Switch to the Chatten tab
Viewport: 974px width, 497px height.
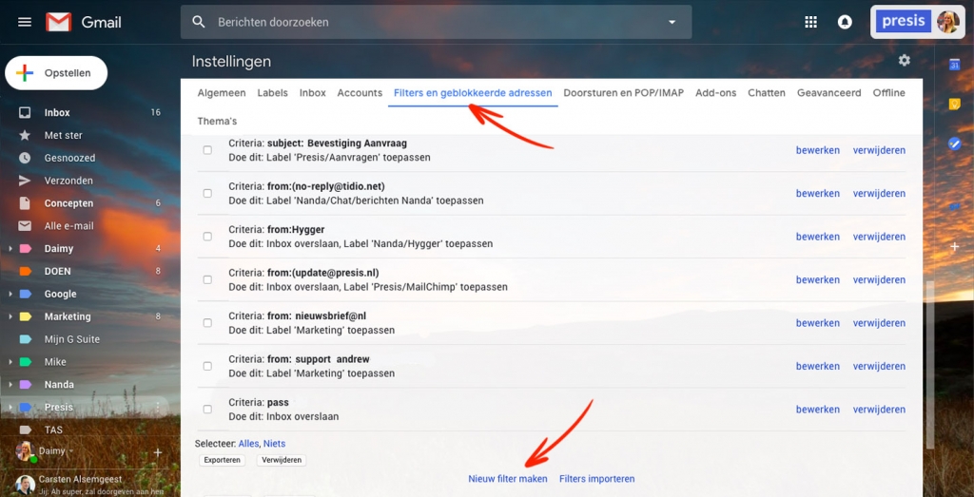[x=767, y=93]
